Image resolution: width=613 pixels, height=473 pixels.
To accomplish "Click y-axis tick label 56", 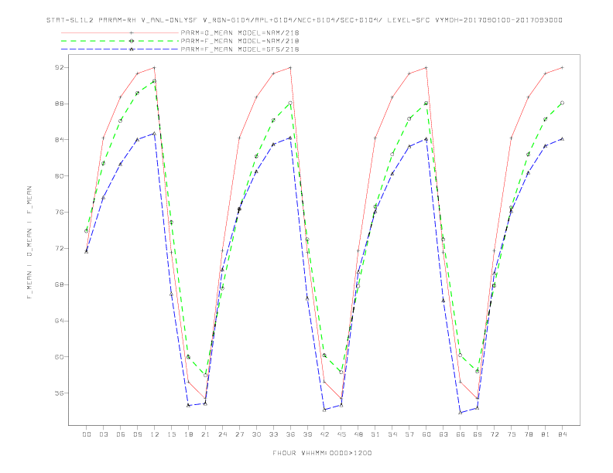I will [x=59, y=393].
